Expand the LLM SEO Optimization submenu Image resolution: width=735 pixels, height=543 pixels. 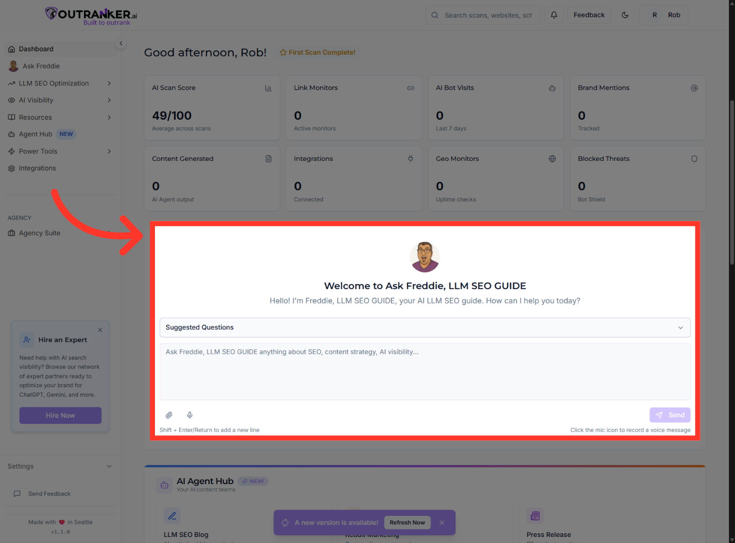(109, 83)
